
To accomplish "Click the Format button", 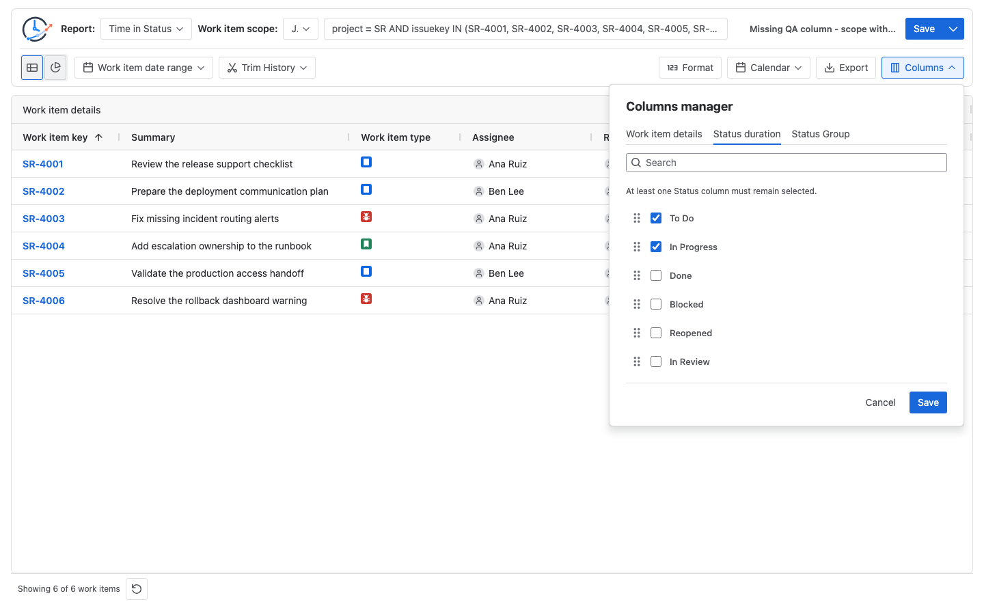I will point(690,68).
